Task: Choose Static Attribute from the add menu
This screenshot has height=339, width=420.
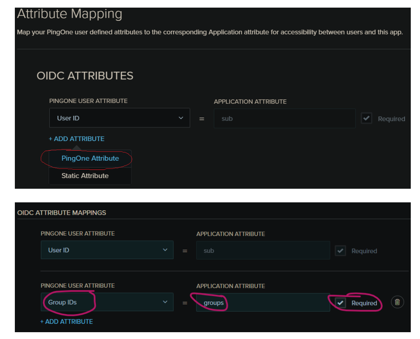Action: [90, 176]
